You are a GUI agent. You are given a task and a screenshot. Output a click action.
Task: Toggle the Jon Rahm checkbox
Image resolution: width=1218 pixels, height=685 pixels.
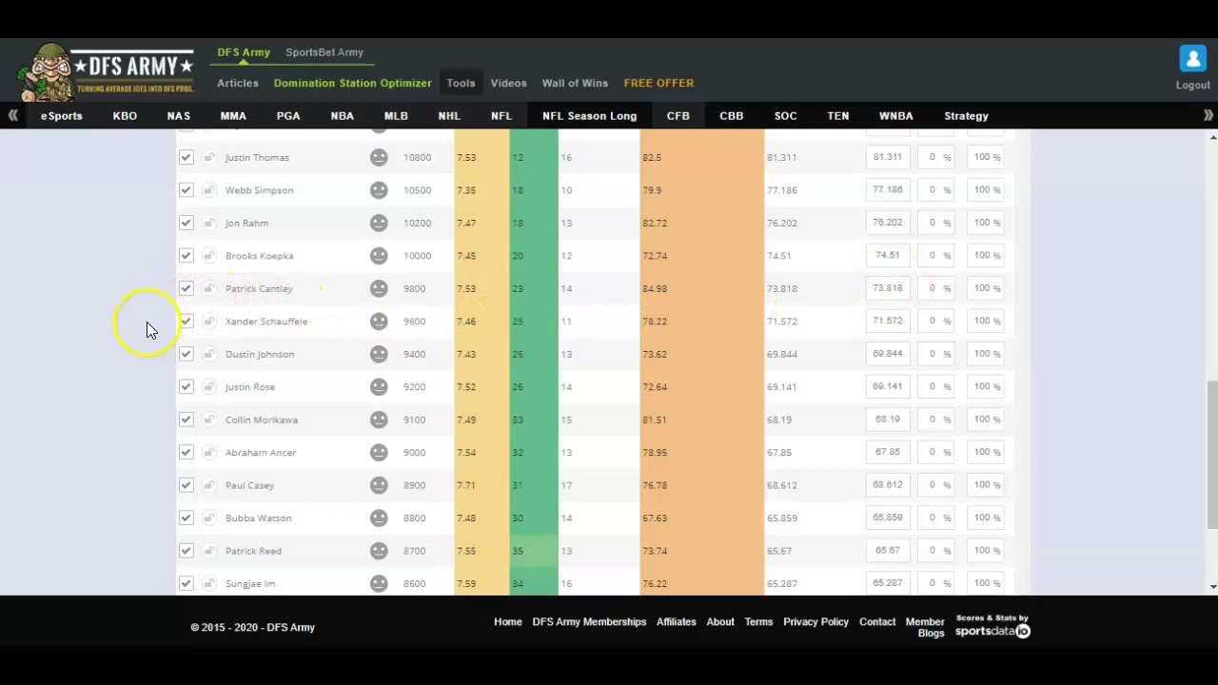tap(186, 223)
